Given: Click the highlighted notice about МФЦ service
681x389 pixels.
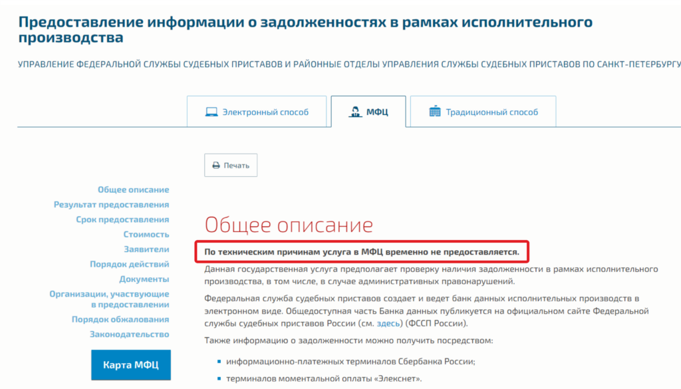Looking at the screenshot, I should [362, 253].
